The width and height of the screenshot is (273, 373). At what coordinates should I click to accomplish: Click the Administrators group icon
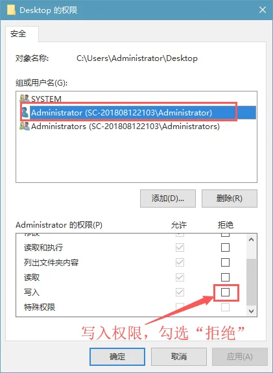click(25, 126)
